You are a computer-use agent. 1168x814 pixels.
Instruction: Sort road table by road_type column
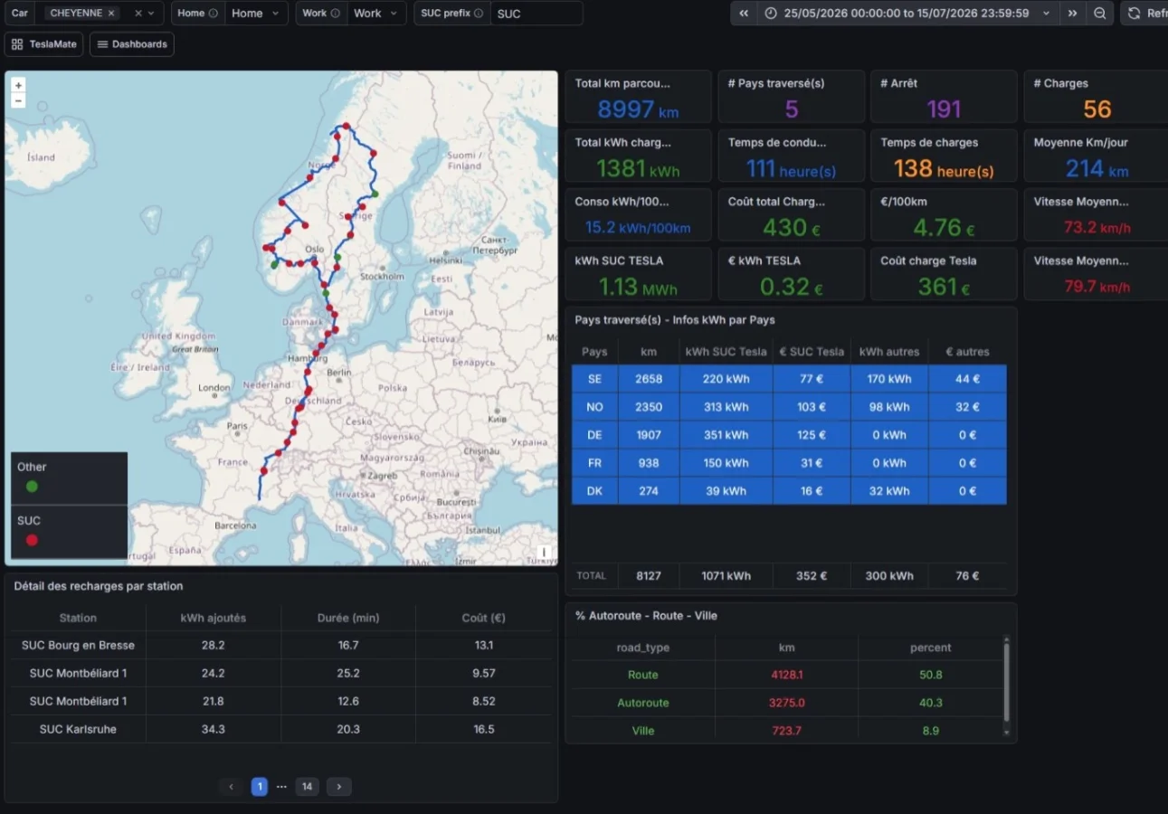pos(643,648)
